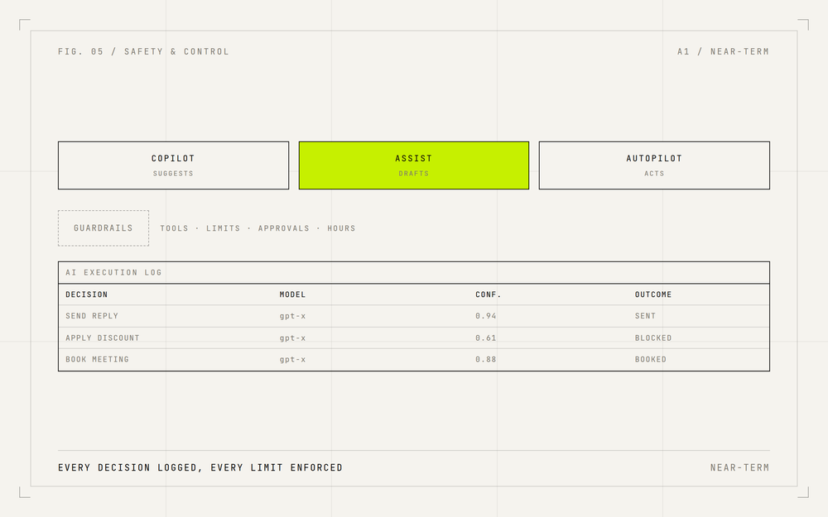Click the Model column header

click(292, 294)
